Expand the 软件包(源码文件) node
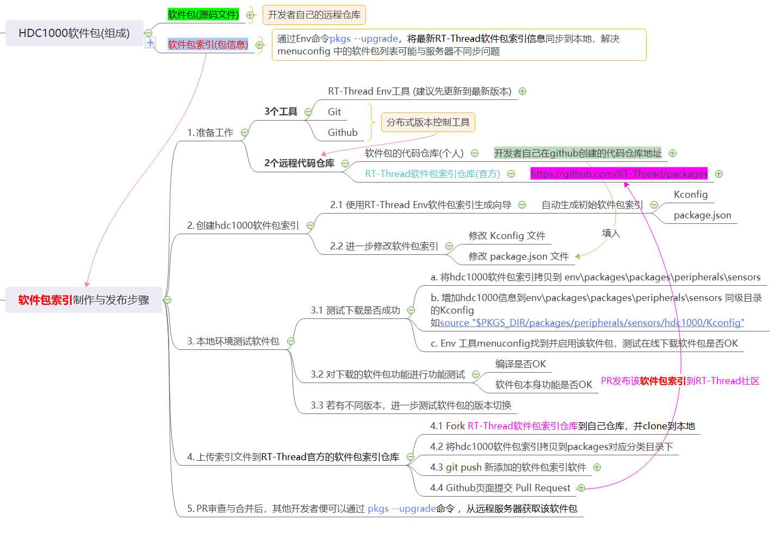770x533 pixels. pyautogui.click(x=250, y=15)
